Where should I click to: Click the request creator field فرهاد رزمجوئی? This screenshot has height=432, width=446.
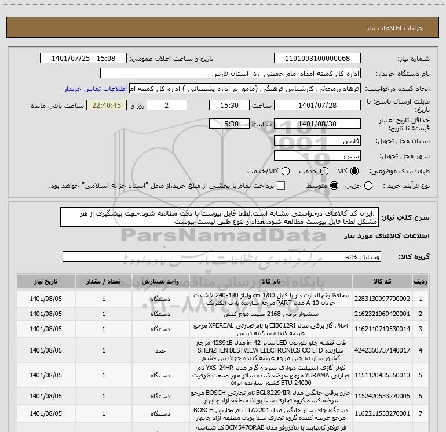click(245, 89)
